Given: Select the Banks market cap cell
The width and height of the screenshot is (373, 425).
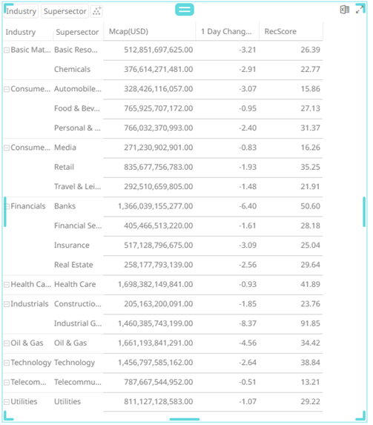Looking at the screenshot, I should [155, 206].
